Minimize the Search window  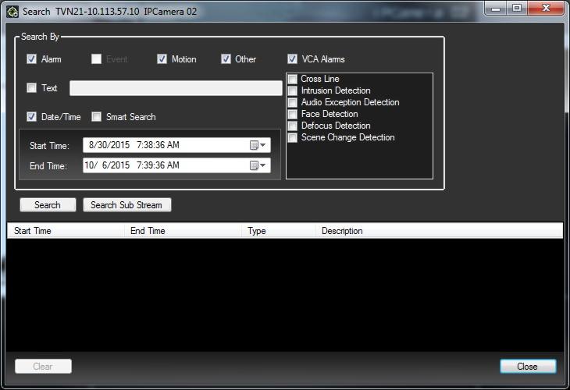(x=496, y=9)
